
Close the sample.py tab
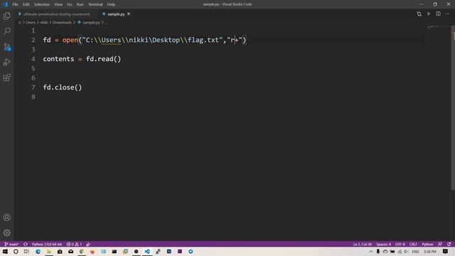tap(129, 14)
